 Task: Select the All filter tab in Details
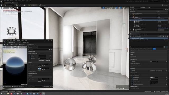pyautogui.click(x=154, y=49)
